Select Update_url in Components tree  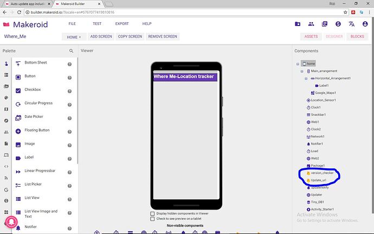coord(317,180)
